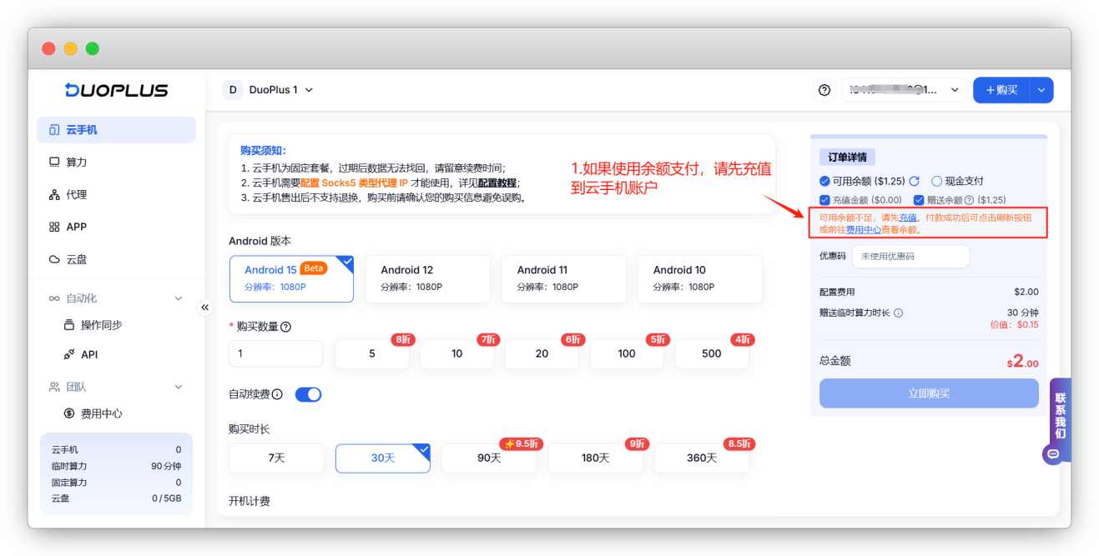This screenshot has width=1099, height=556.
Task: Select the 90天 purchase duration
Action: 489,458
